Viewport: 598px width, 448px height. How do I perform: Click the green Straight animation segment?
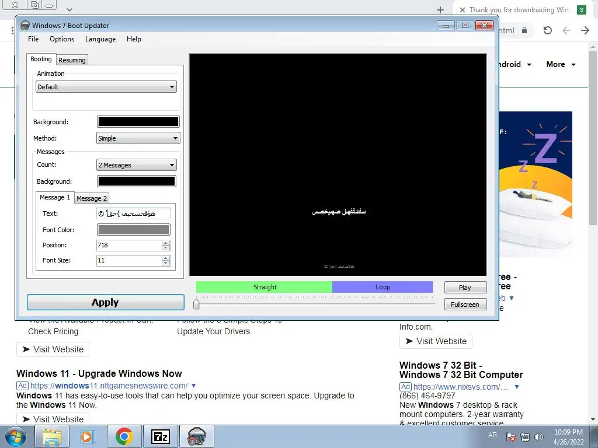pyautogui.click(x=265, y=287)
